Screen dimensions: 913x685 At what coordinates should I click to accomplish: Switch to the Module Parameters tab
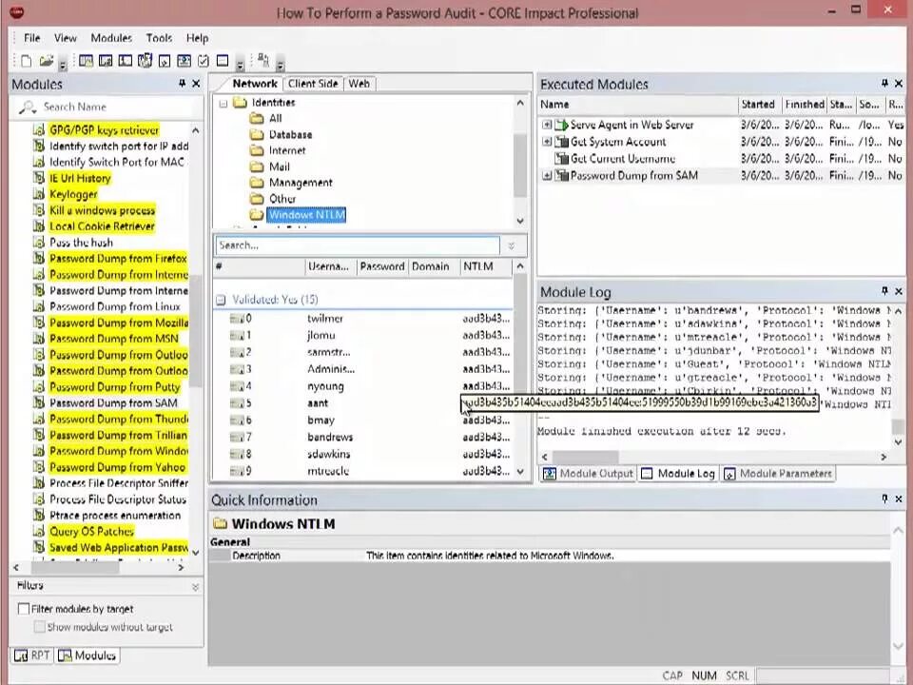[x=779, y=474]
